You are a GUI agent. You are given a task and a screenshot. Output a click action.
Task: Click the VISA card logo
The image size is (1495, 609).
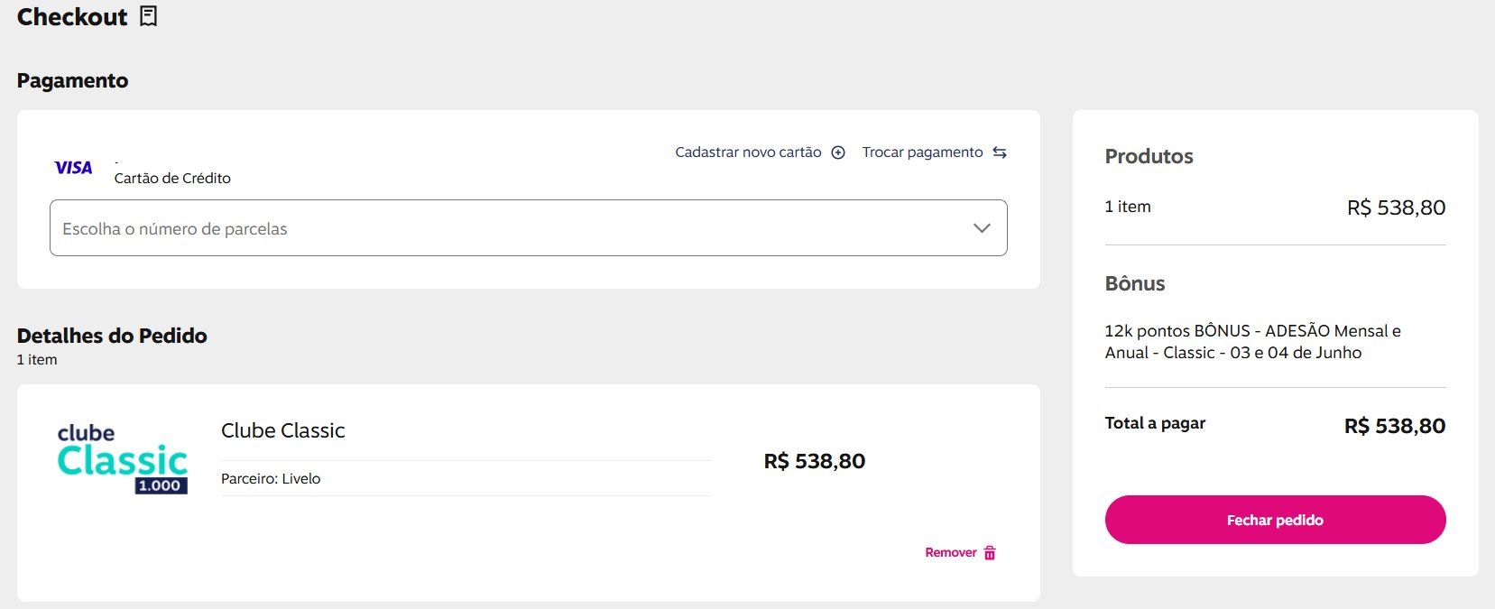click(73, 168)
